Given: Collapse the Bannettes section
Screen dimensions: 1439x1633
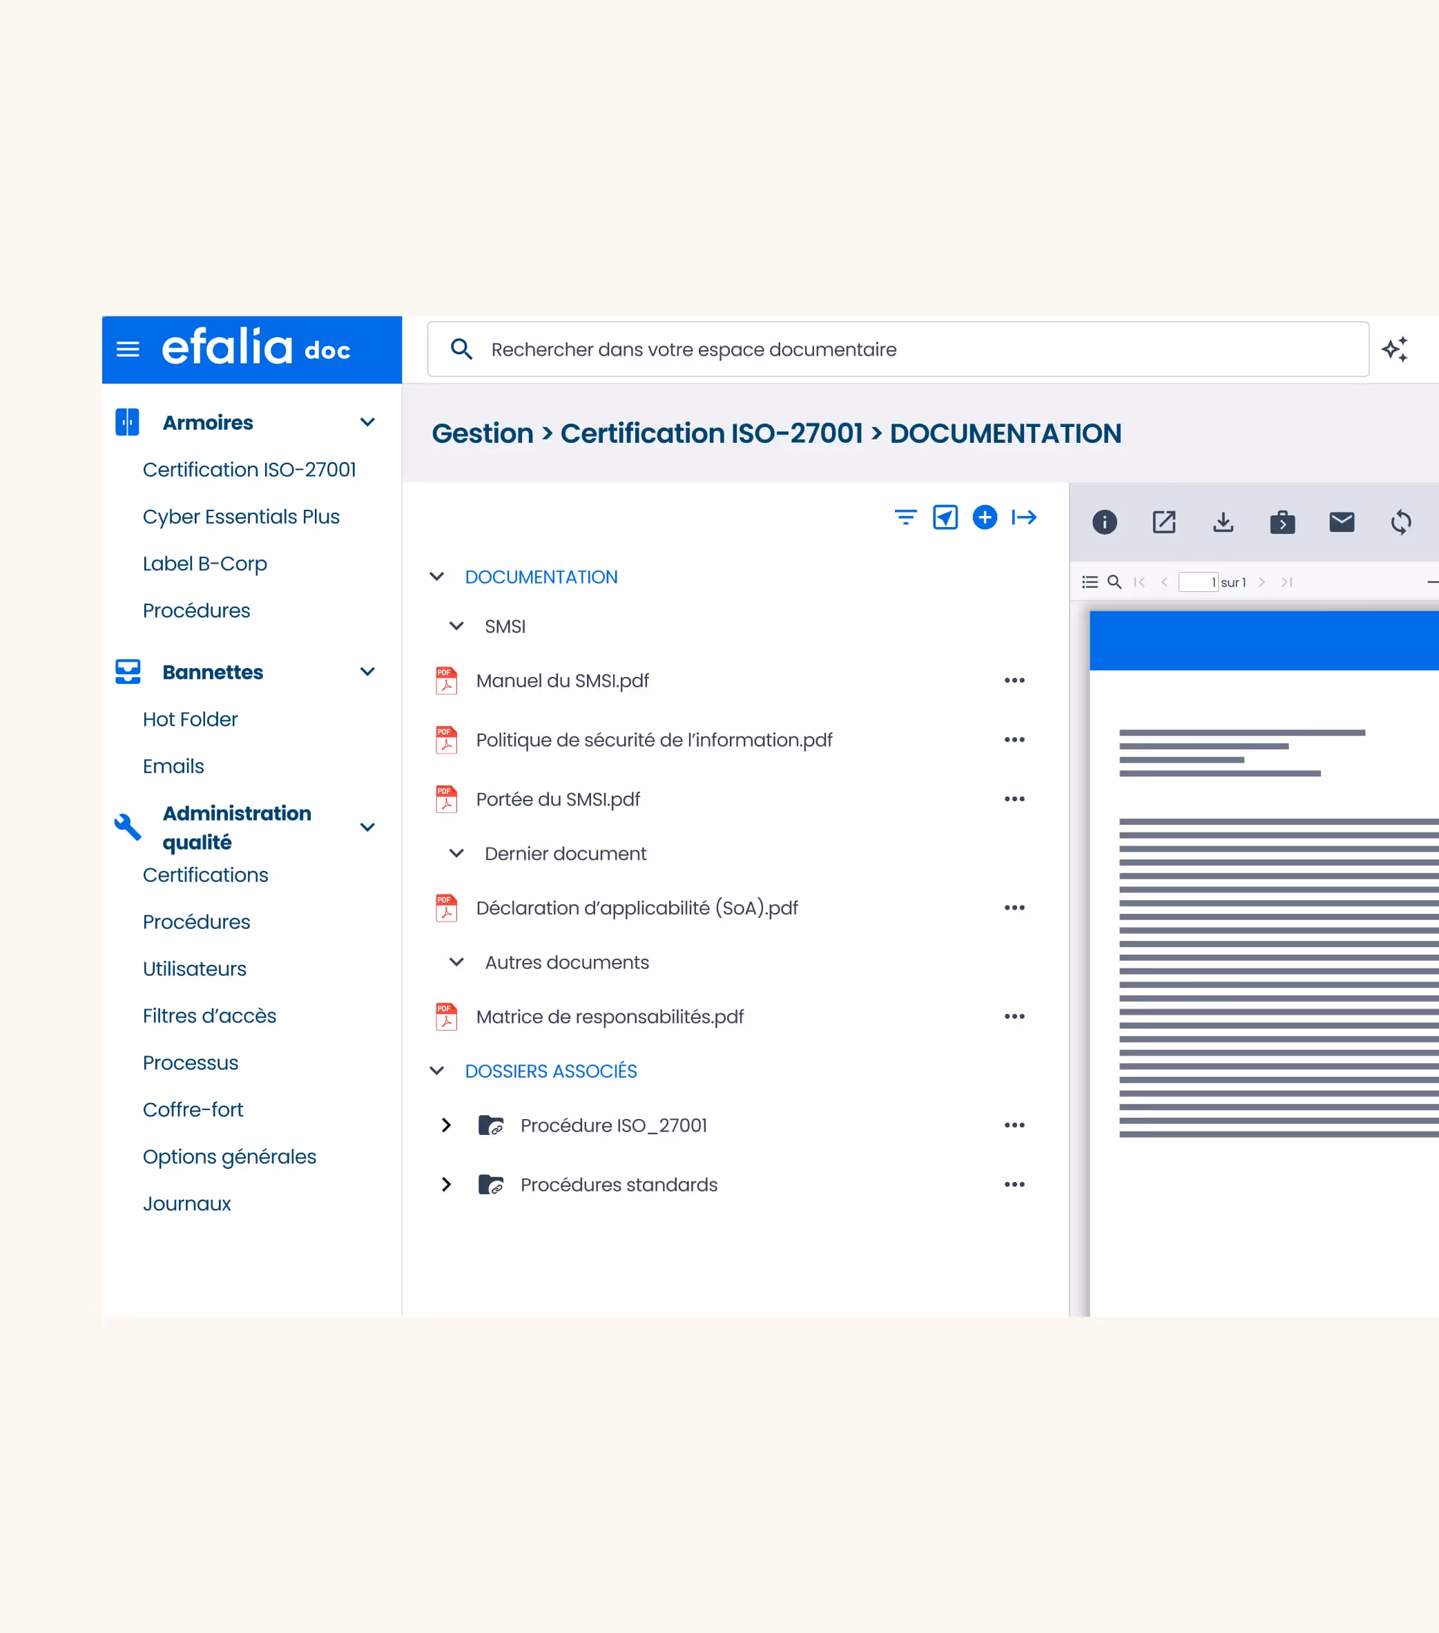Looking at the screenshot, I should click(367, 672).
